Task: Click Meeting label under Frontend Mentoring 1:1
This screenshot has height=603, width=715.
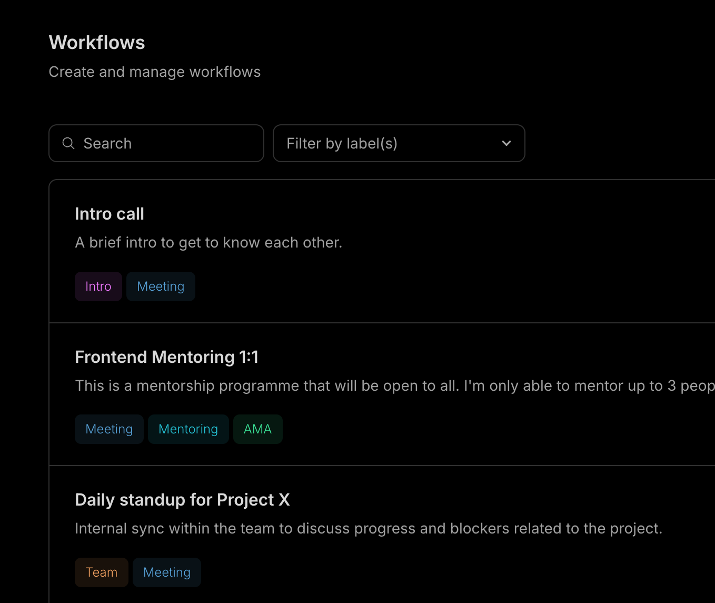Action: click(x=109, y=429)
